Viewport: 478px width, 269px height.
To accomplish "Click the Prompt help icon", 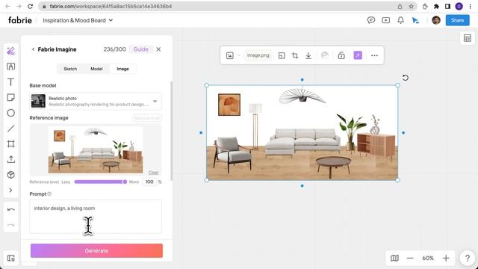I will (x=49, y=194).
